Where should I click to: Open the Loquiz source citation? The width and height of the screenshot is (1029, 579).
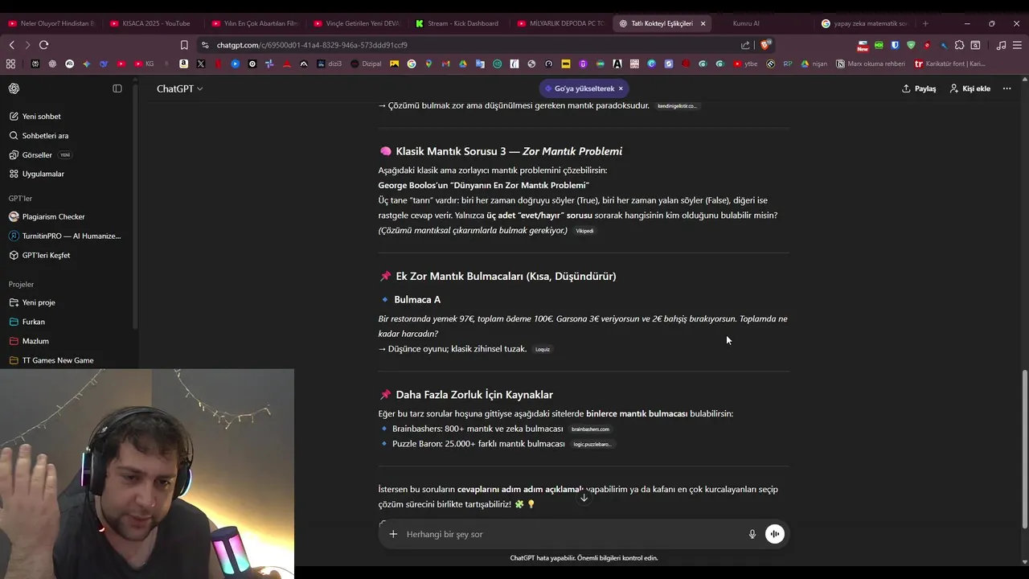click(543, 349)
